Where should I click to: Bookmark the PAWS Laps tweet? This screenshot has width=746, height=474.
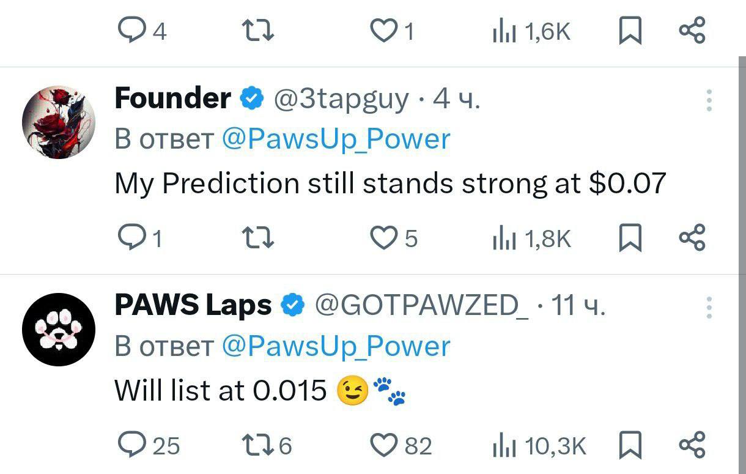630,445
